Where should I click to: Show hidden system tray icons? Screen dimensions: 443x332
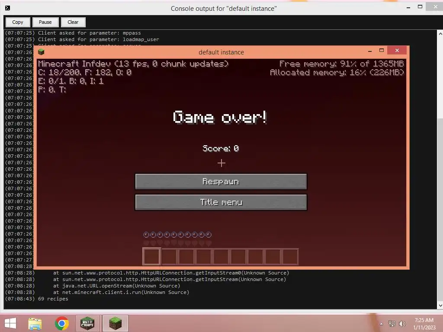pos(382,324)
